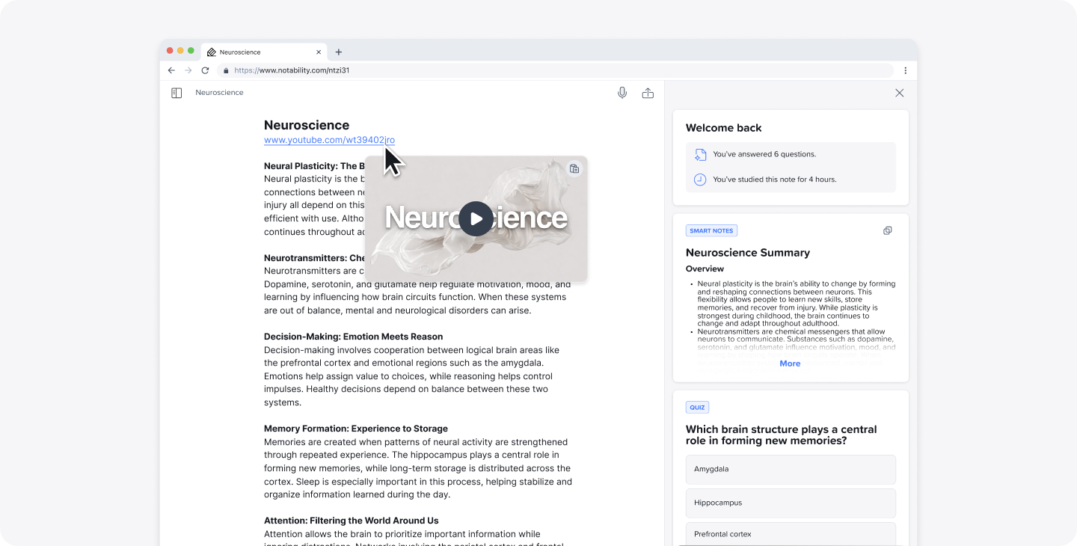Close the Welcome back side panel

click(899, 92)
